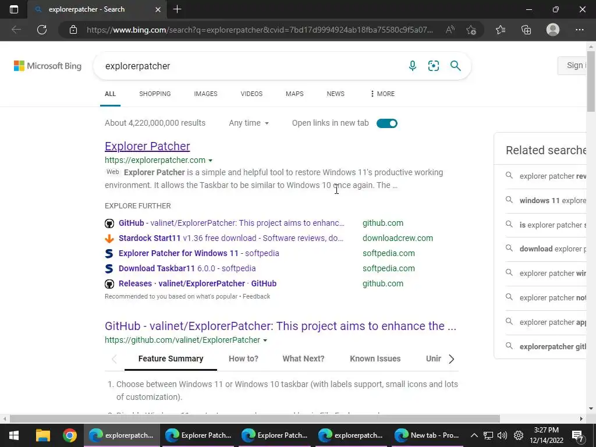This screenshot has height=447, width=596.
Task: Select the ALL results tab
Action: coord(110,94)
